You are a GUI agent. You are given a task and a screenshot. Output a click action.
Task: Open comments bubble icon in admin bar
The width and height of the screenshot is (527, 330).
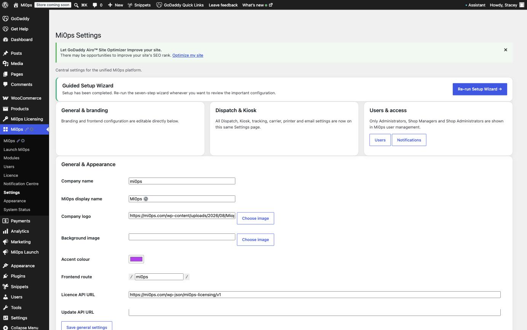coord(95,5)
